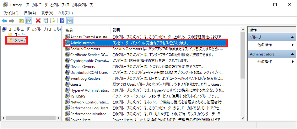The height and width of the screenshot is (129, 297).
Task: Click the group icon beside Guests
Action: [x=67, y=84]
